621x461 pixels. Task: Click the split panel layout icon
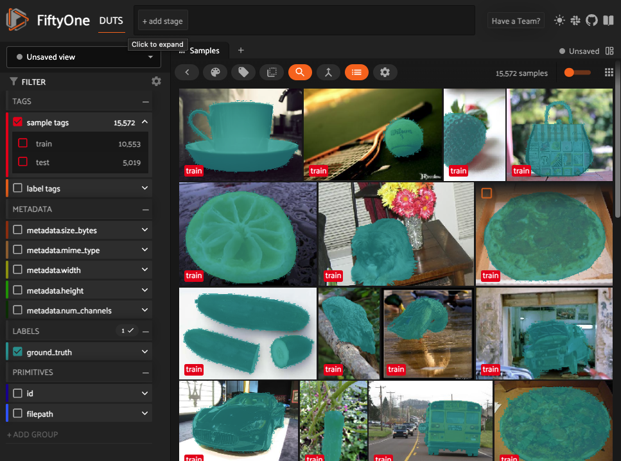pyautogui.click(x=609, y=51)
